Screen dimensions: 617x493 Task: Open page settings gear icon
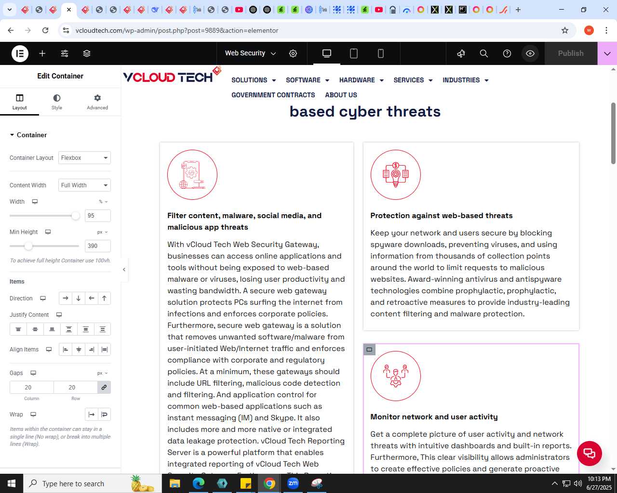(x=293, y=53)
